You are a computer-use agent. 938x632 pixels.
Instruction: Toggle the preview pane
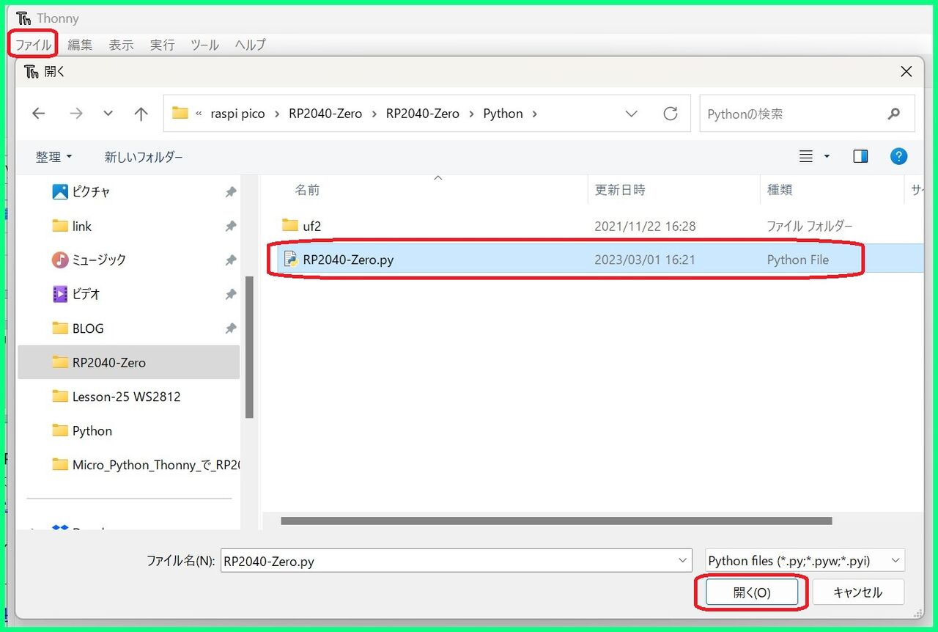point(860,156)
